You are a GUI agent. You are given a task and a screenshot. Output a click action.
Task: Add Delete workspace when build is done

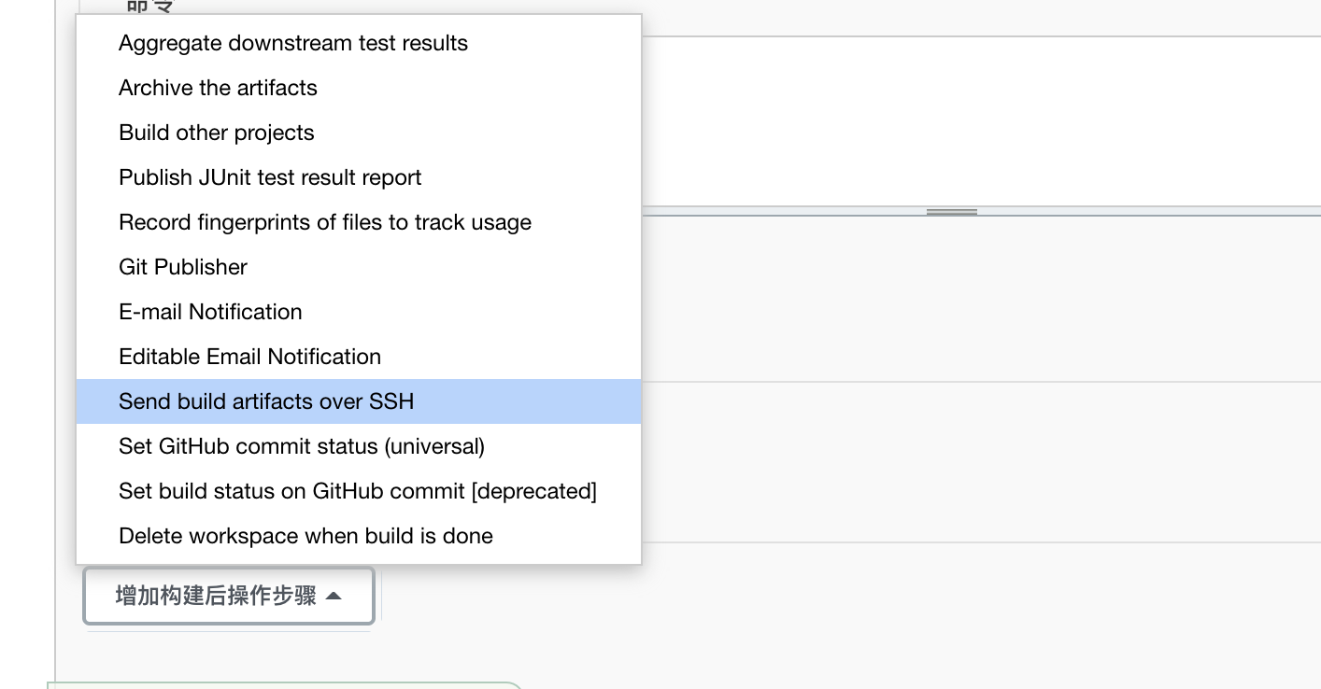[x=305, y=536]
